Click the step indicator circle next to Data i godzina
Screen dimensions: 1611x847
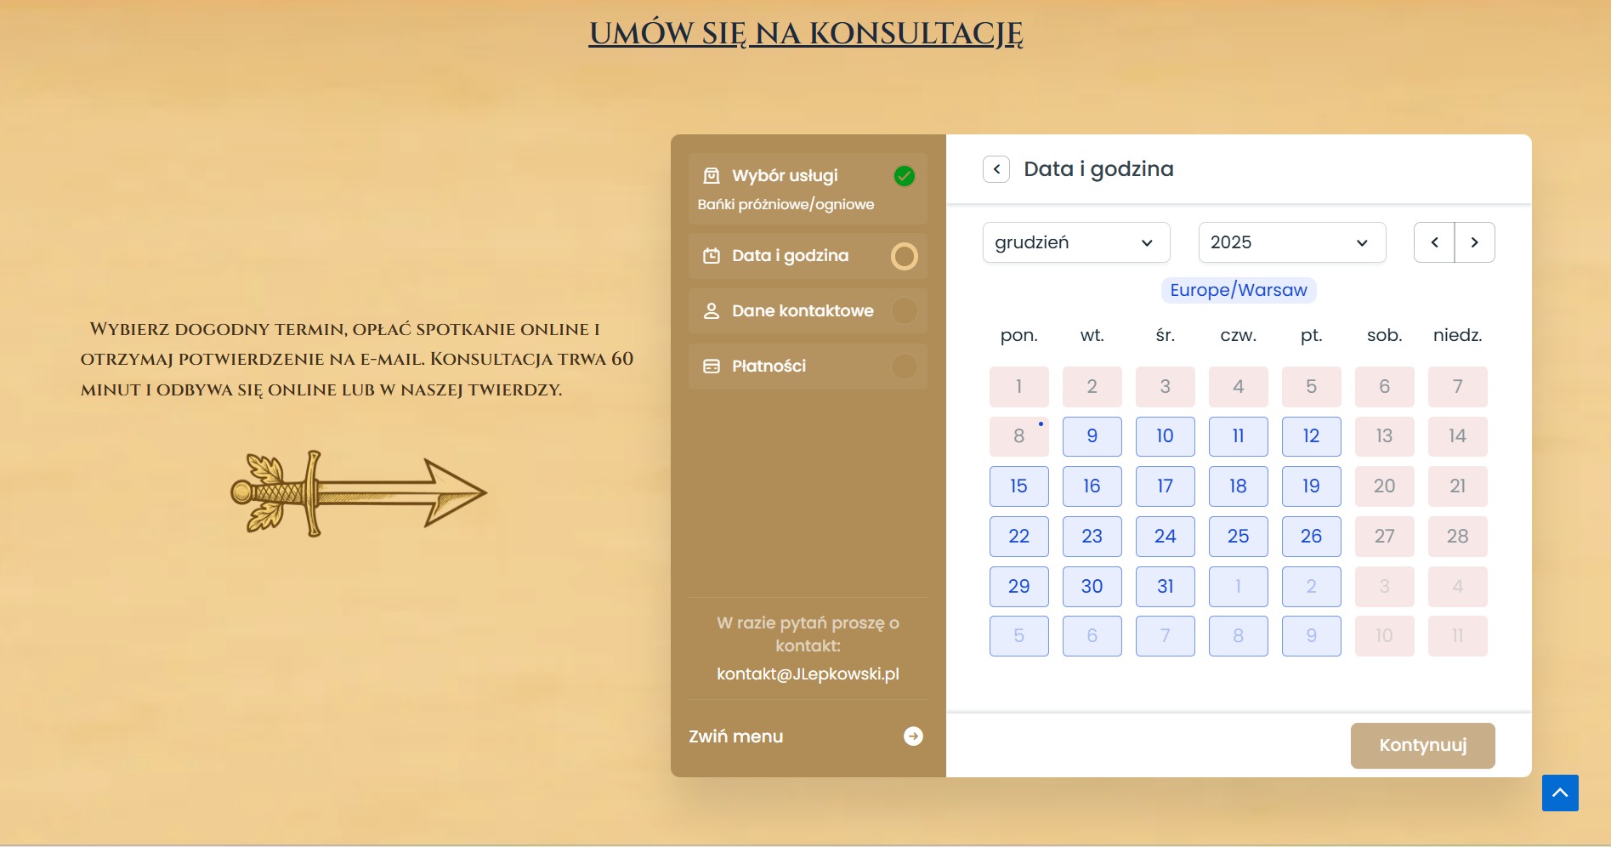(904, 255)
